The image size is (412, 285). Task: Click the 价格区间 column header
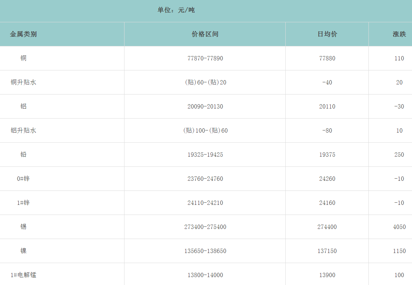[x=205, y=34]
